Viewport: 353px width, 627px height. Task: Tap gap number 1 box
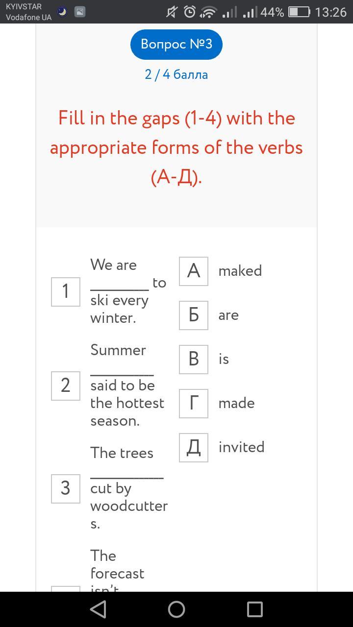click(66, 291)
